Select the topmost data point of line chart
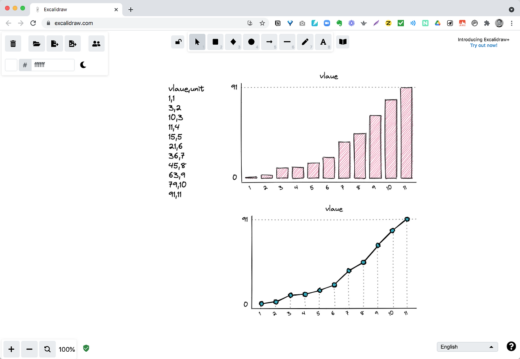 pos(407,219)
